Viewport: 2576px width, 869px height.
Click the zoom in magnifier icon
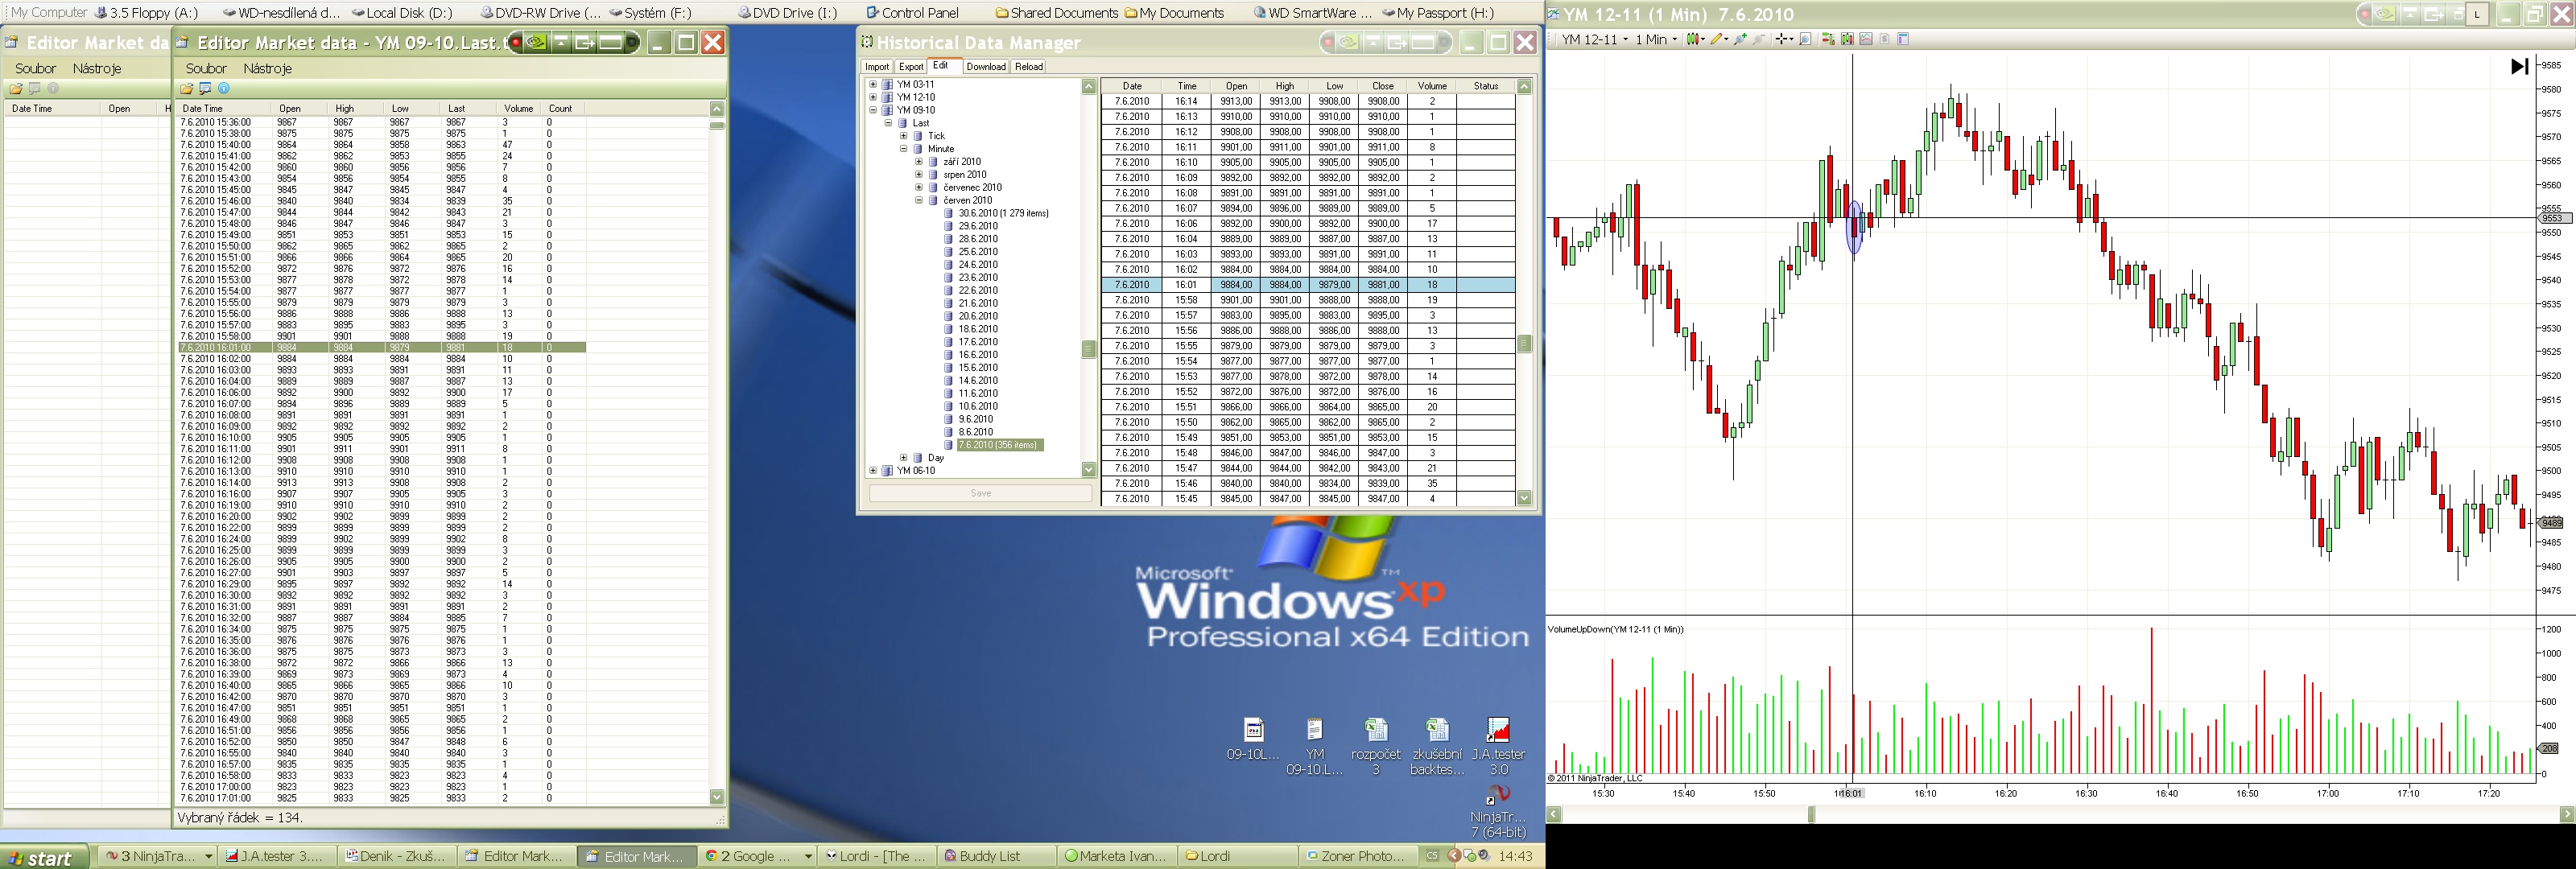click(1740, 39)
